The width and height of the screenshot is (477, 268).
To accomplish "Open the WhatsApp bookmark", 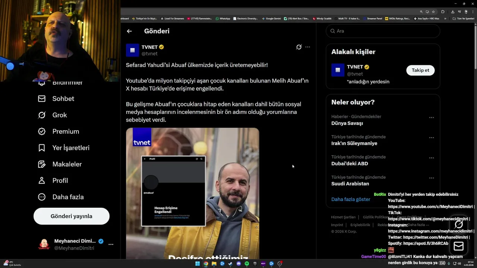I will 223,19.
